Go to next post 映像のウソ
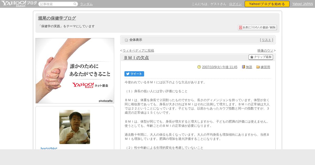The width and height of the screenshot is (315, 165). pyautogui.click(x=265, y=51)
